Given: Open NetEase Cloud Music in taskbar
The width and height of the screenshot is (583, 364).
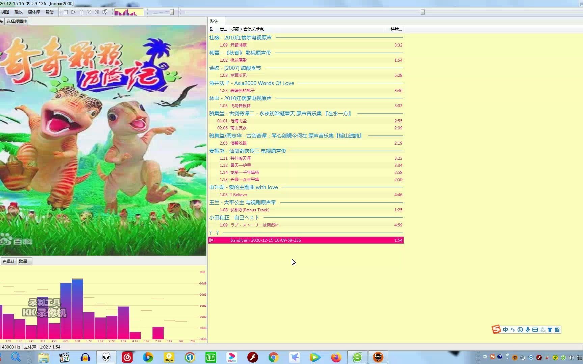Looking at the screenshot, I should coord(127,357).
